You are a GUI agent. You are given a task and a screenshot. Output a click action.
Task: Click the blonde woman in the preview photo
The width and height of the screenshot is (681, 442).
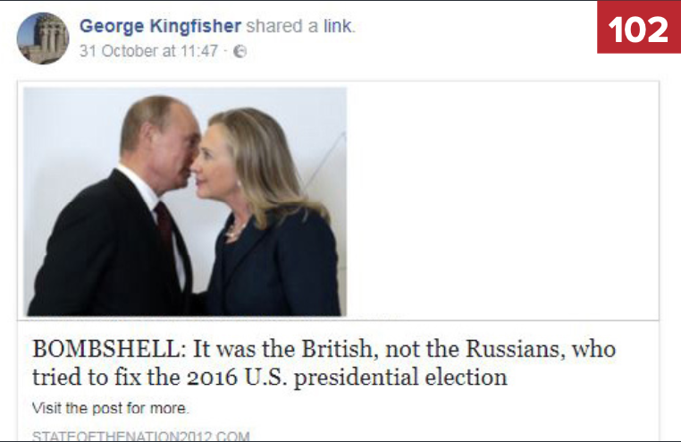pos(265,213)
